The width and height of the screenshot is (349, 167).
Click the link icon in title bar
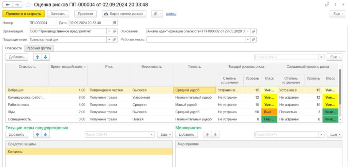pos(327,5)
